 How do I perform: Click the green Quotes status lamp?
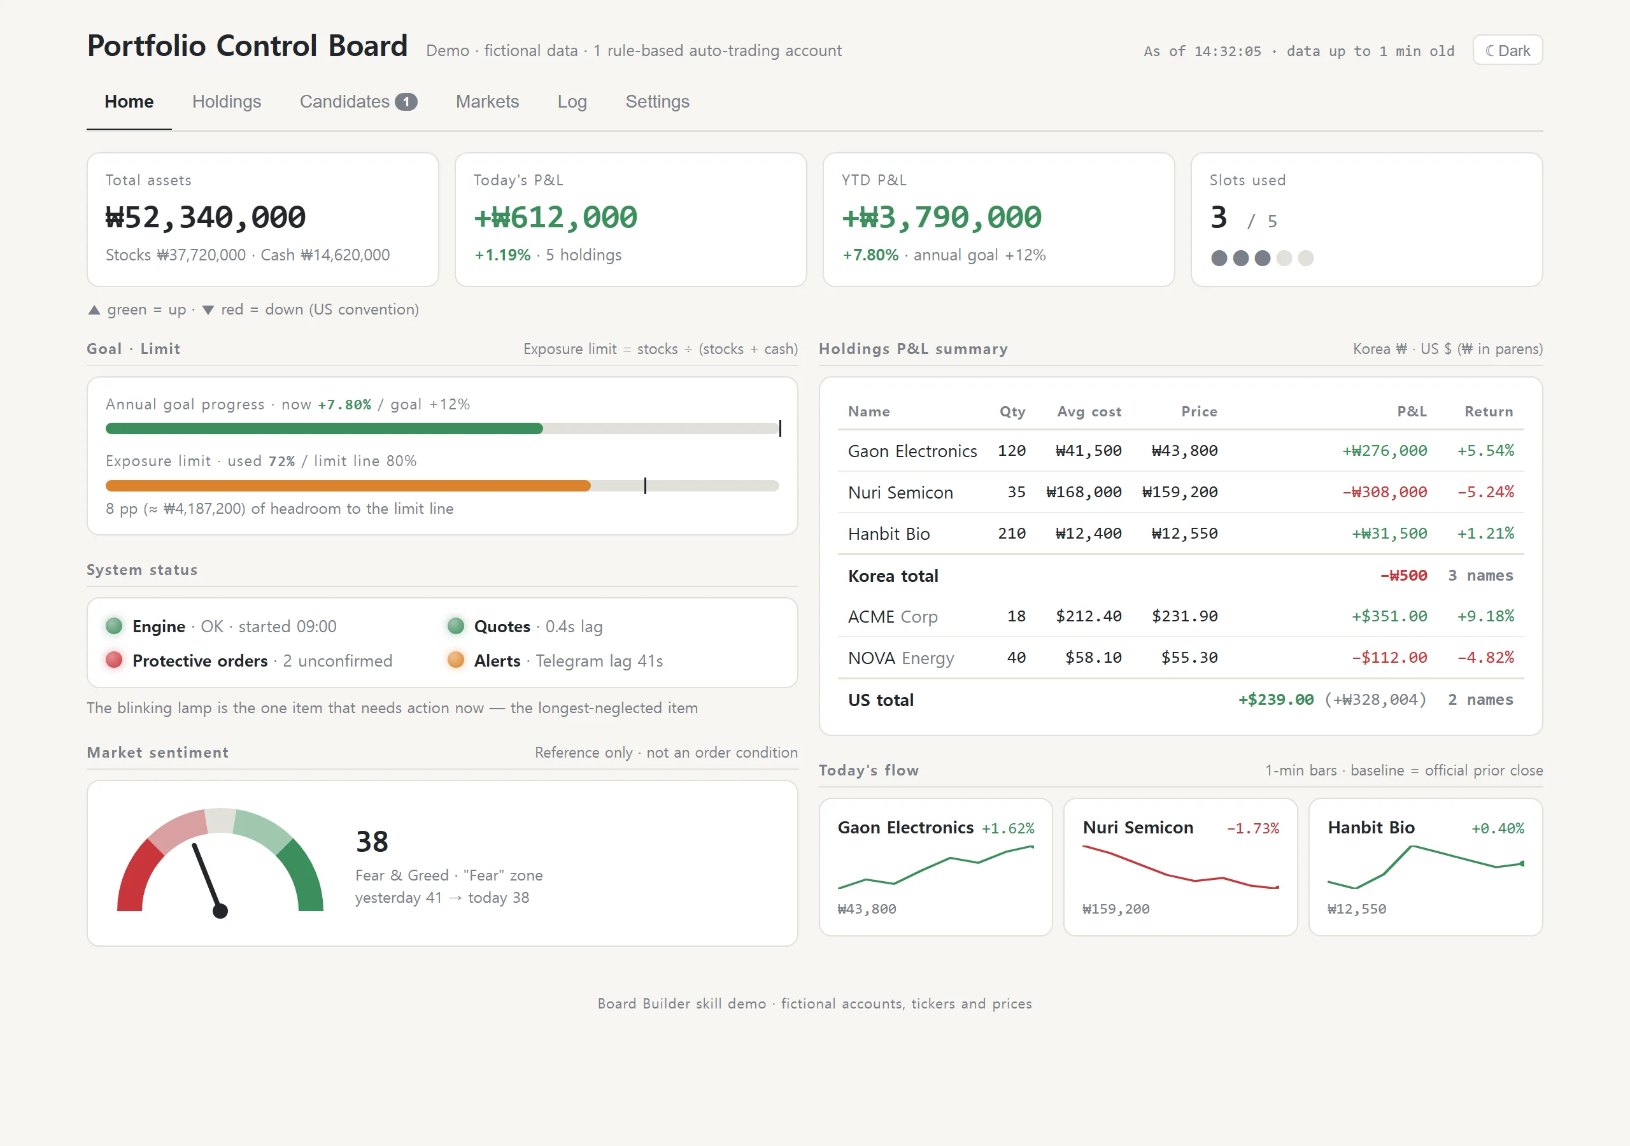456,626
